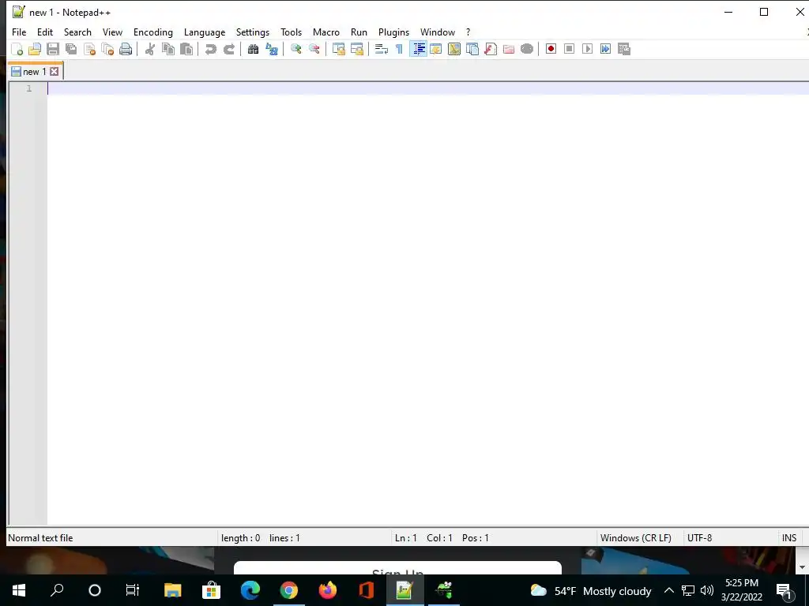Viewport: 809px width, 606px height.
Task: Open the Tools menu
Action: (291, 32)
